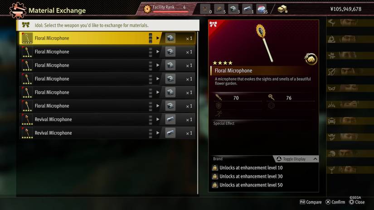Click arrow on highlighted Floral Microphone row
374x210 pixels.
tap(158, 38)
